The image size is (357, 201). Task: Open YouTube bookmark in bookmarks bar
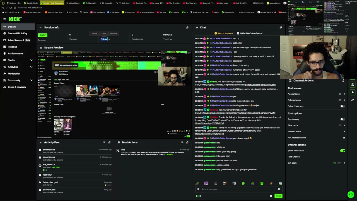click(x=161, y=12)
